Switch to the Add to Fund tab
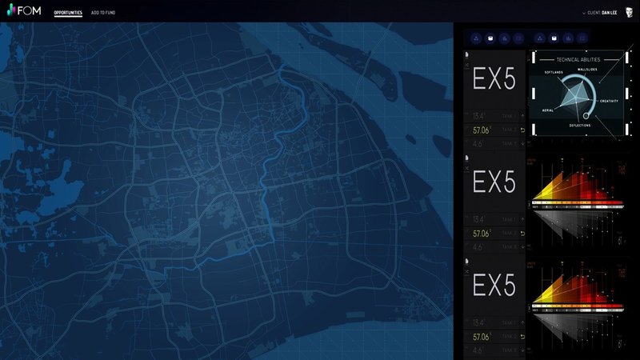This screenshot has width=640, height=360. [x=103, y=13]
